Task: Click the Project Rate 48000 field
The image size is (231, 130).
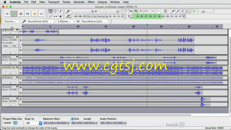Action: pyautogui.click(x=8, y=123)
